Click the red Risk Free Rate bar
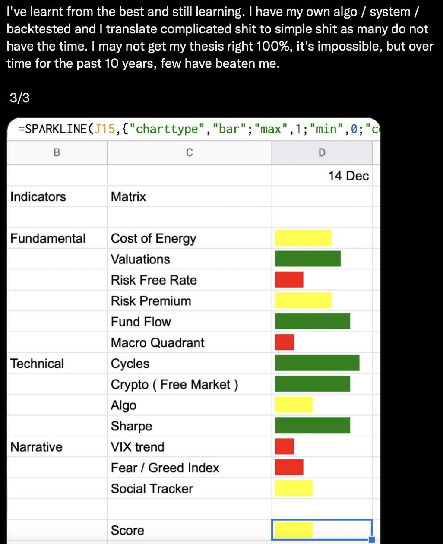The image size is (443, 544). [x=289, y=279]
